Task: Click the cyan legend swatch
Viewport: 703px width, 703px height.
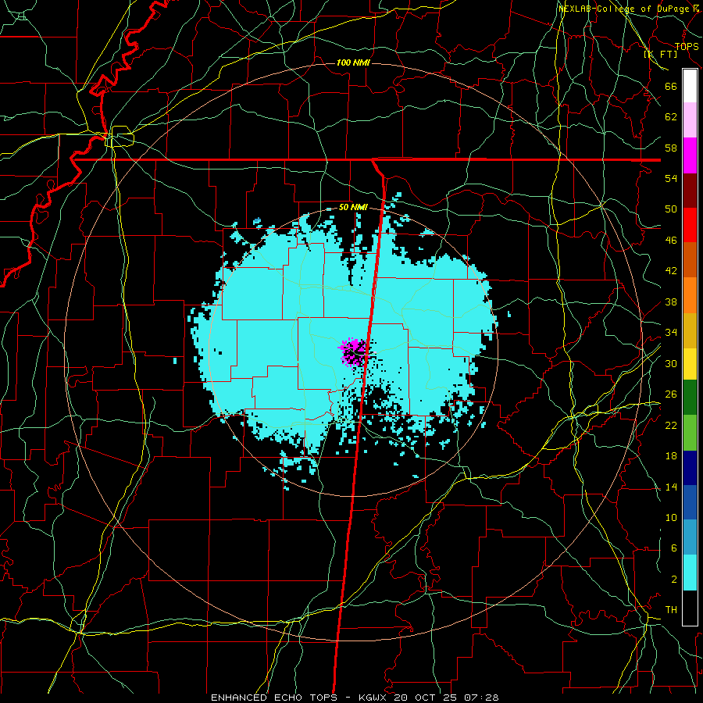Action: [690, 573]
